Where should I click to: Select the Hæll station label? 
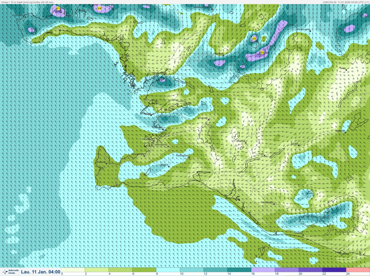coord(261,154)
